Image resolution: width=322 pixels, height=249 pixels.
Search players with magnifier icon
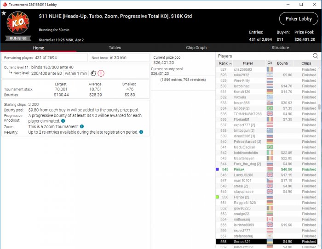pyautogui.click(x=315, y=56)
